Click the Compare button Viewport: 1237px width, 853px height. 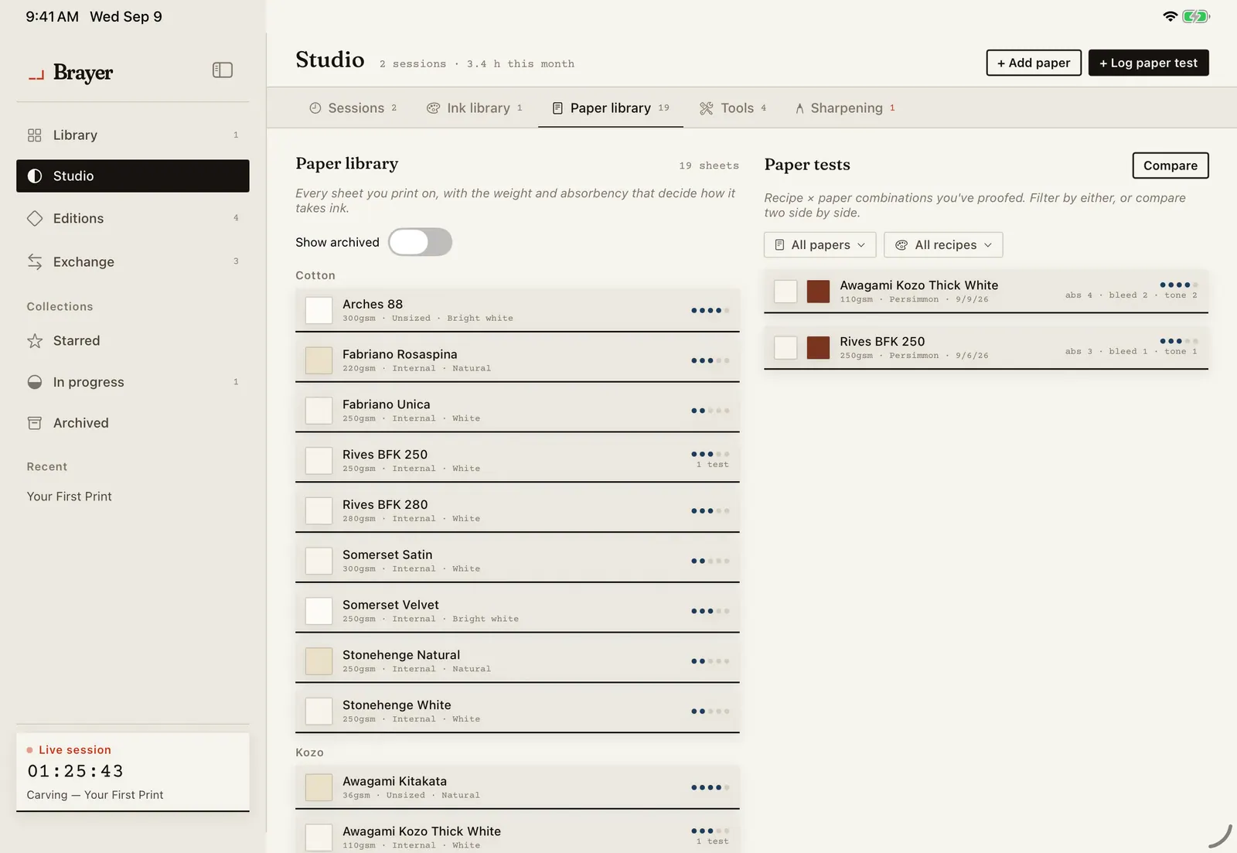pos(1171,165)
